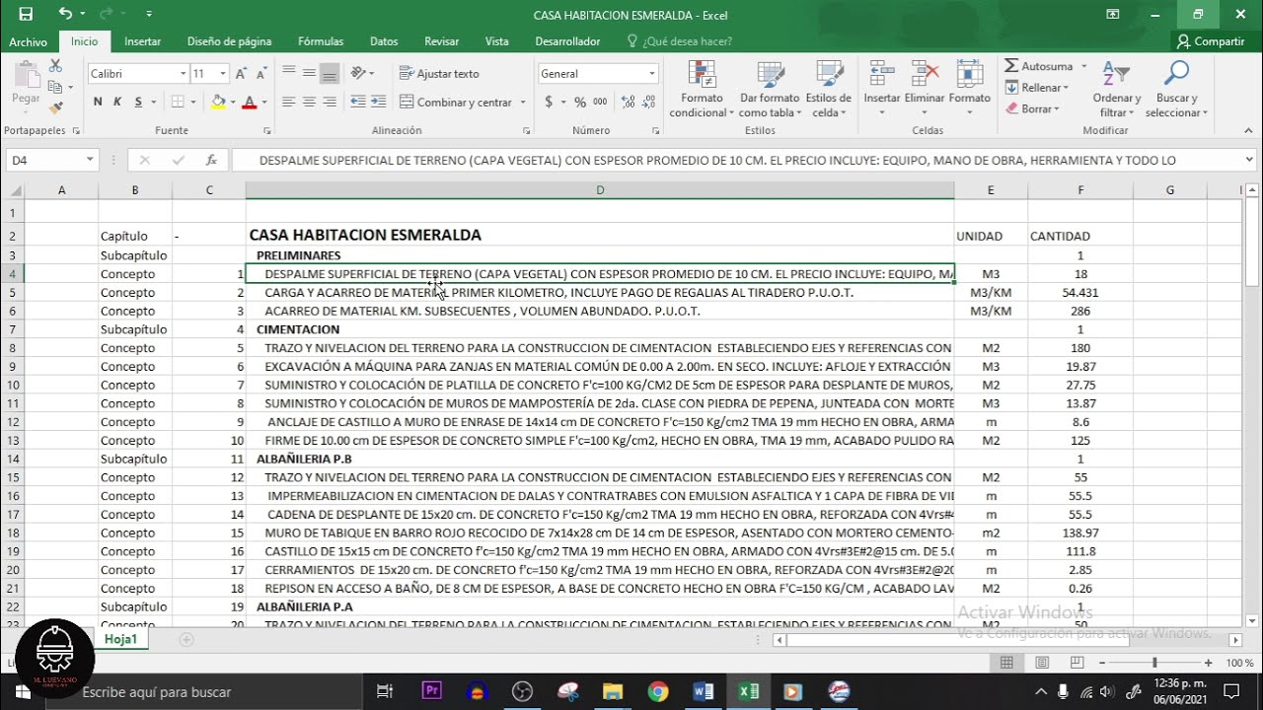Toggle bold formatting with the N button
1263x710 pixels.
98,102
